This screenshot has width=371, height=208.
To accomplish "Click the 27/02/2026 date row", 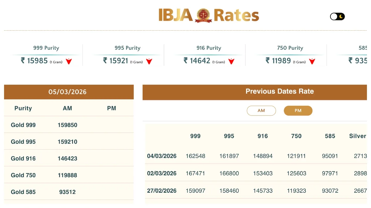I will [x=162, y=191].
